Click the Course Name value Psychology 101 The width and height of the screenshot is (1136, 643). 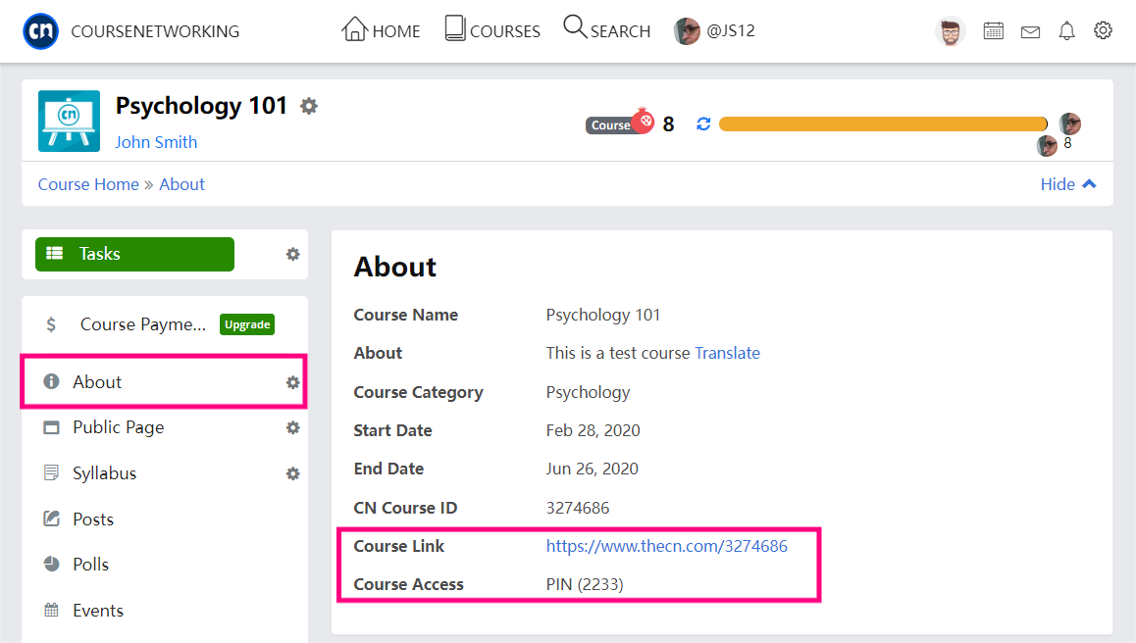(x=603, y=315)
